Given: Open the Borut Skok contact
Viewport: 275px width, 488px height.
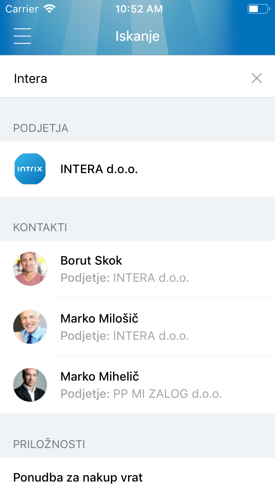Looking at the screenshot, I should 92,261.
